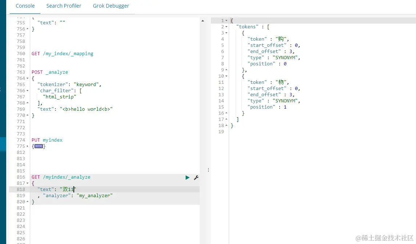
Task: Click the editor scrollbar up arrow
Action: point(203,21)
